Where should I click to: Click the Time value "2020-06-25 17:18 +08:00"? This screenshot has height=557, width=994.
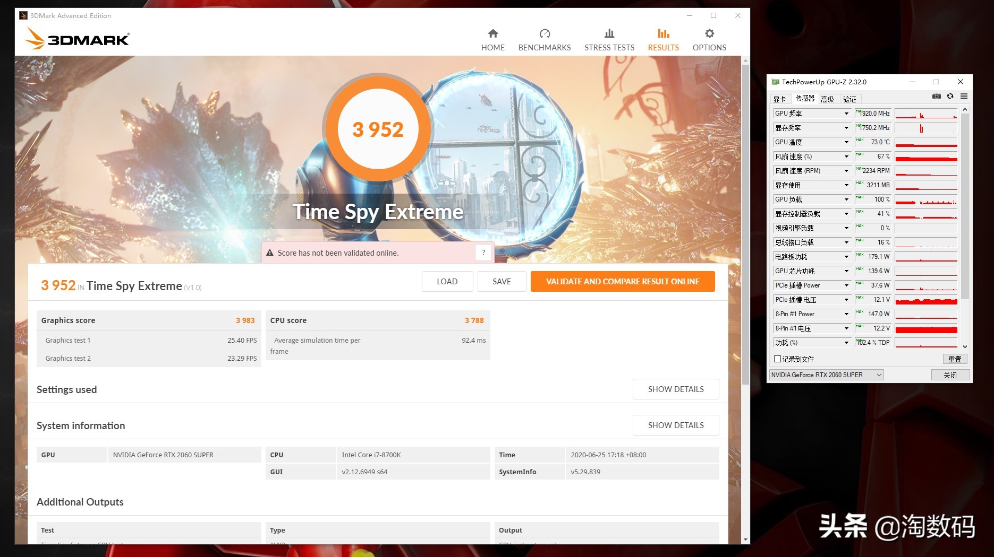click(609, 455)
